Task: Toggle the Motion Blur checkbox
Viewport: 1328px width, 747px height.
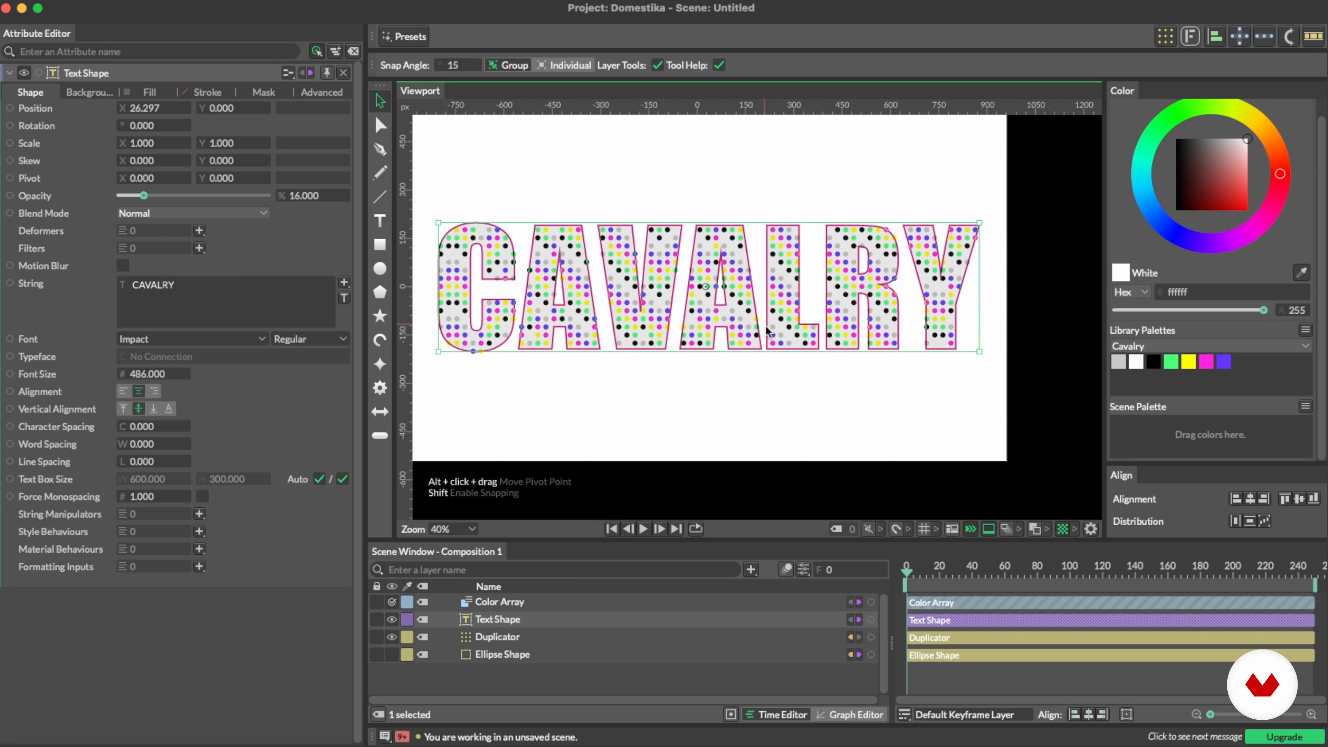Action: click(x=123, y=266)
